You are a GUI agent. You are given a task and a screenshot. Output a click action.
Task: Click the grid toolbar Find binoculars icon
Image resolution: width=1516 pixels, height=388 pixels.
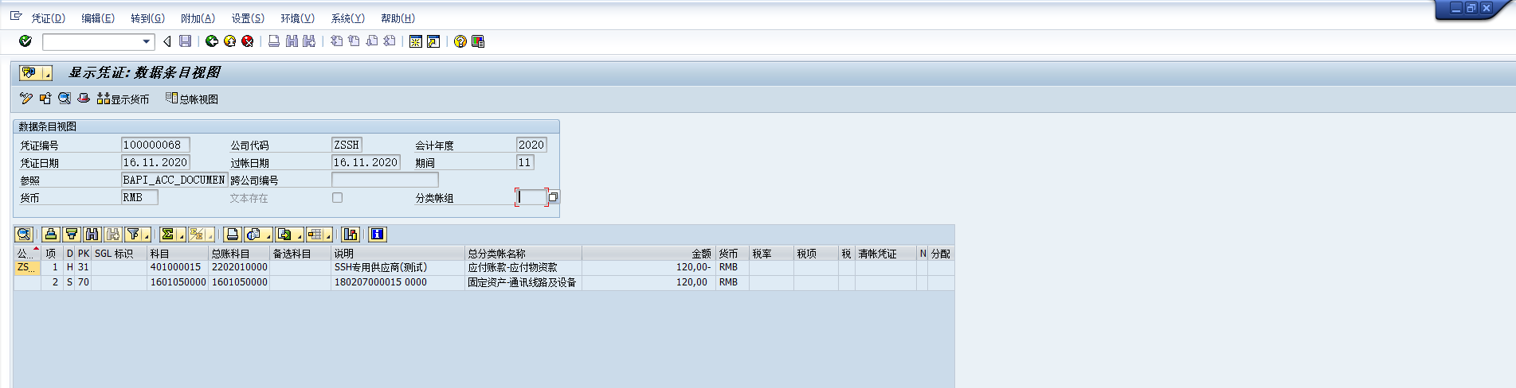pyautogui.click(x=92, y=234)
